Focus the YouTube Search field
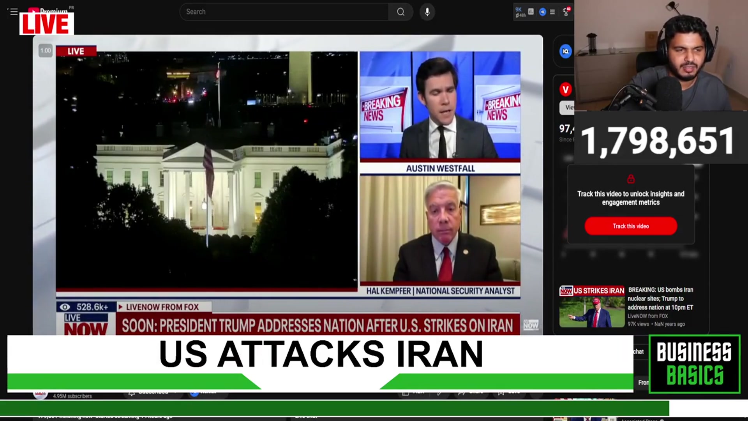 coord(284,12)
